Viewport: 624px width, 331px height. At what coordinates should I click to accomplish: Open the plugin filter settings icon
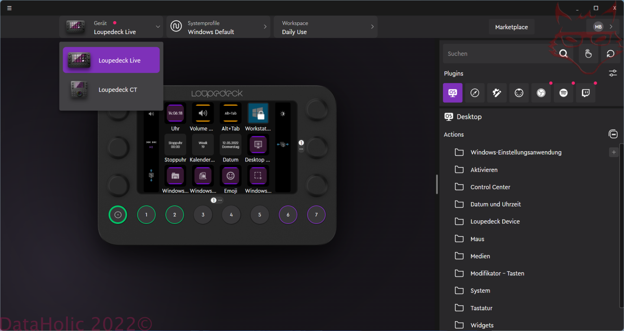click(x=613, y=73)
